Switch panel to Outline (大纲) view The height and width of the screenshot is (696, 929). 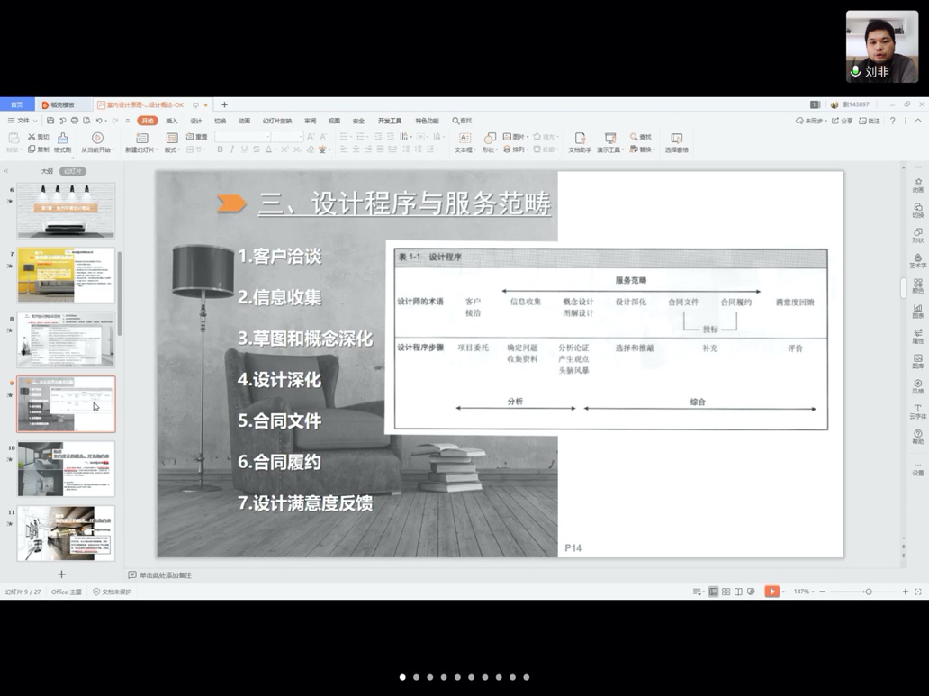[47, 171]
